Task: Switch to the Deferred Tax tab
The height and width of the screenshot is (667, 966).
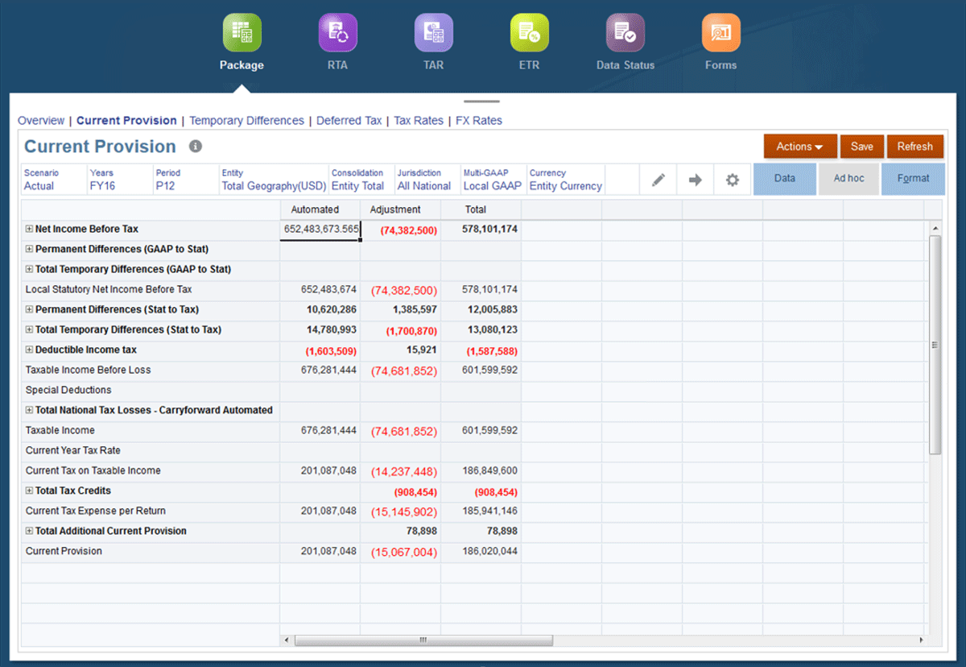Action: [349, 121]
